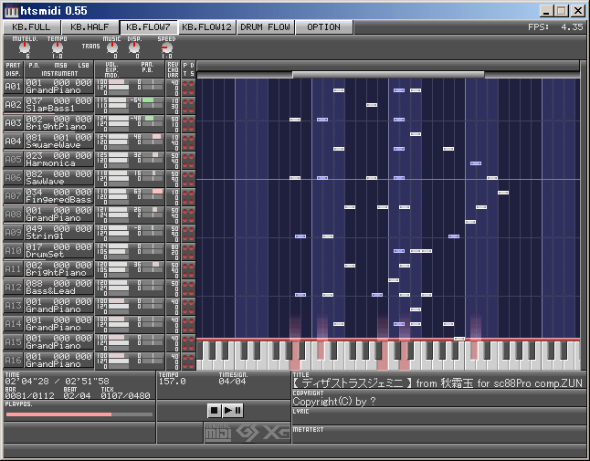This screenshot has height=461, width=590.
Task: Click red PT/DS indicators for A04
Action: 188,141
